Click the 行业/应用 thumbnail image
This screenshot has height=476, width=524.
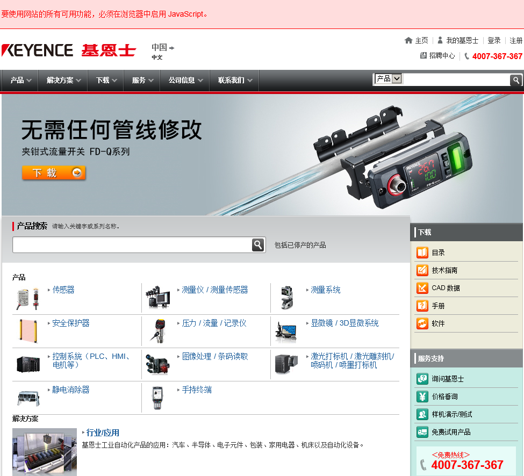point(45,452)
